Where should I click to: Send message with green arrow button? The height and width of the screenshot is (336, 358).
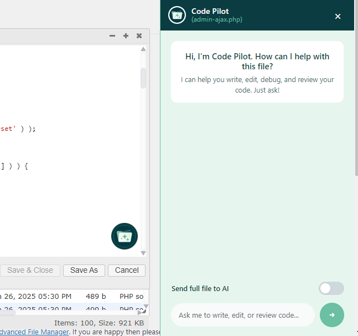(332, 315)
